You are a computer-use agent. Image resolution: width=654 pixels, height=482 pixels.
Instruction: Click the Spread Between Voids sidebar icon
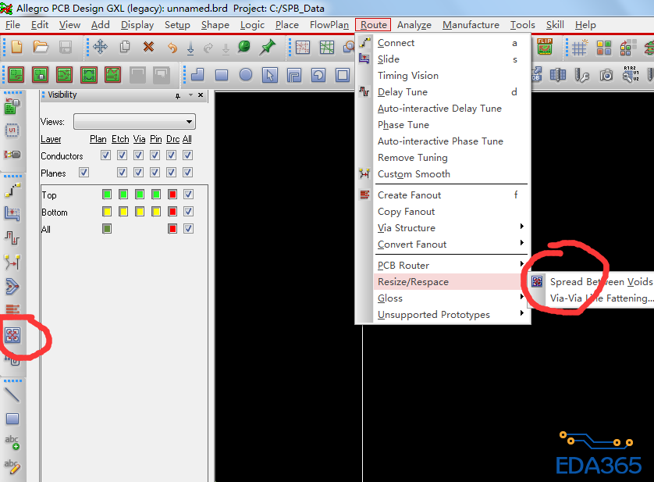12,334
